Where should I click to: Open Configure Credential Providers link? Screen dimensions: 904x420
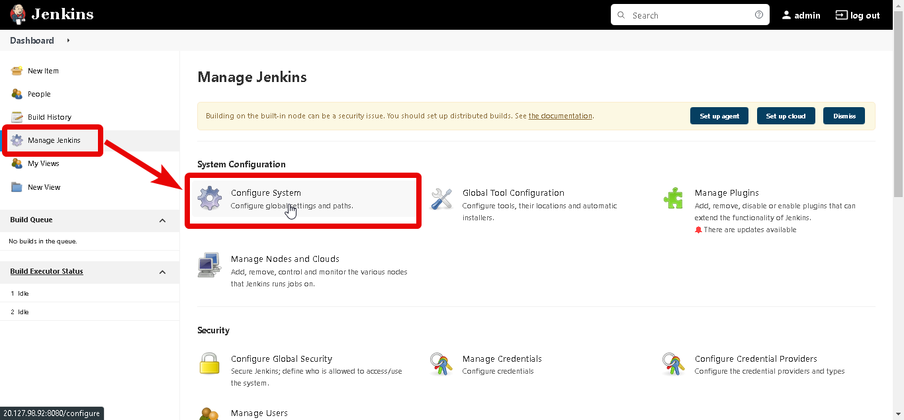coord(756,358)
